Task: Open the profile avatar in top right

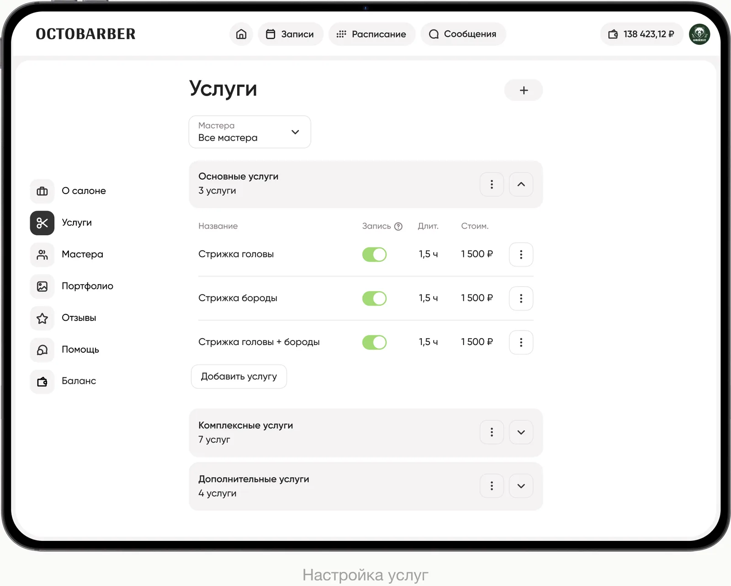Action: tap(699, 34)
